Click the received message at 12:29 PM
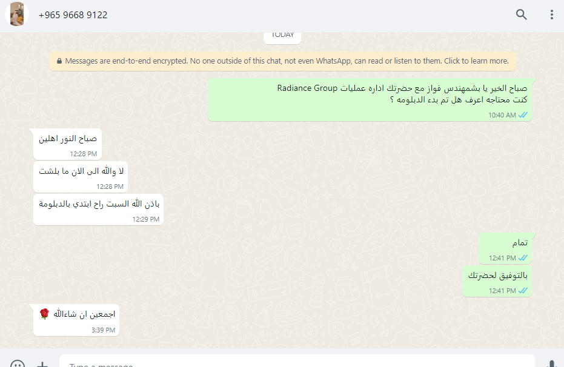This screenshot has height=367, width=564. [98, 210]
